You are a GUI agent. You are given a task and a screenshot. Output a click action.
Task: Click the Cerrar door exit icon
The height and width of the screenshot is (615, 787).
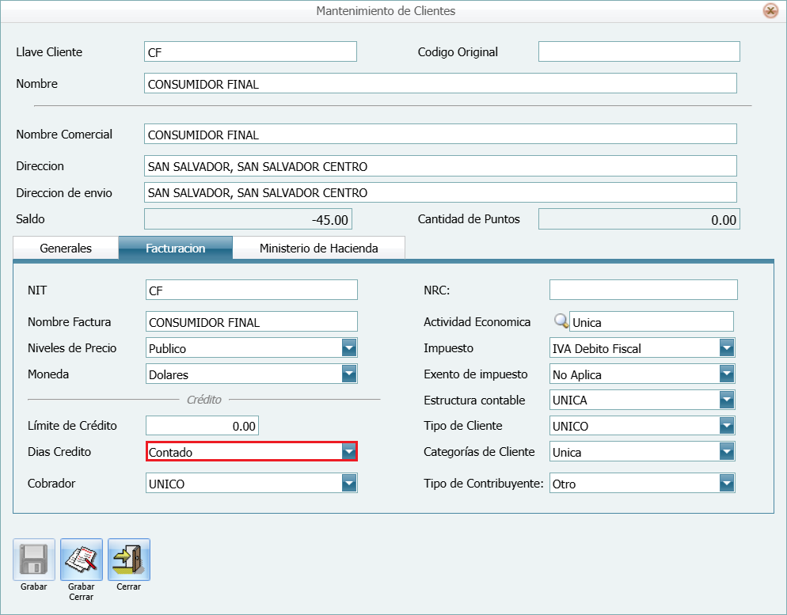click(128, 559)
